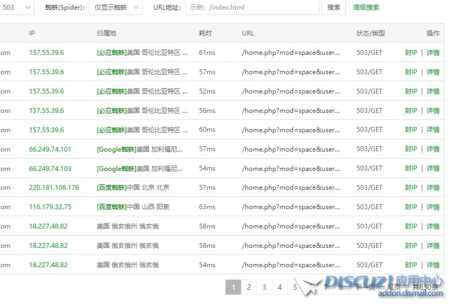The image size is (453, 307).
Task: Show 详情 for the 157.55.39.6 56ms row
Action: click(433, 111)
